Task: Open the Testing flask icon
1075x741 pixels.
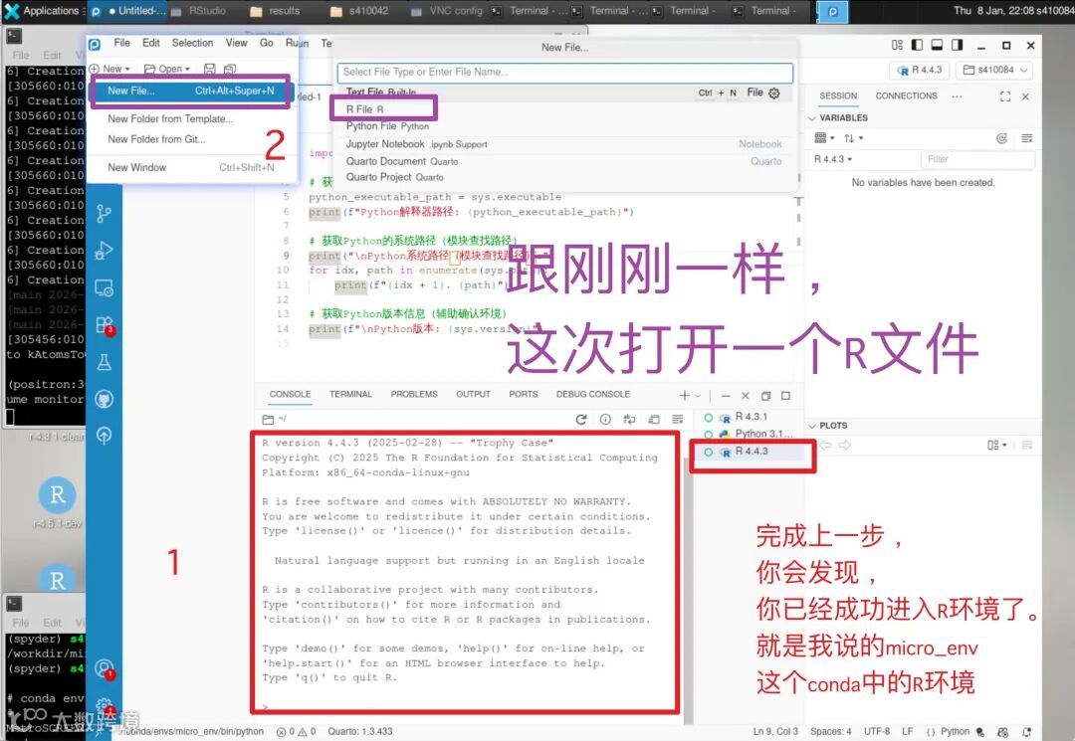Action: (x=104, y=362)
